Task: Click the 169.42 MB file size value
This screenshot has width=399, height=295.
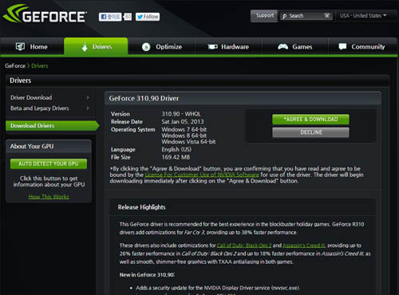Action: coord(176,157)
